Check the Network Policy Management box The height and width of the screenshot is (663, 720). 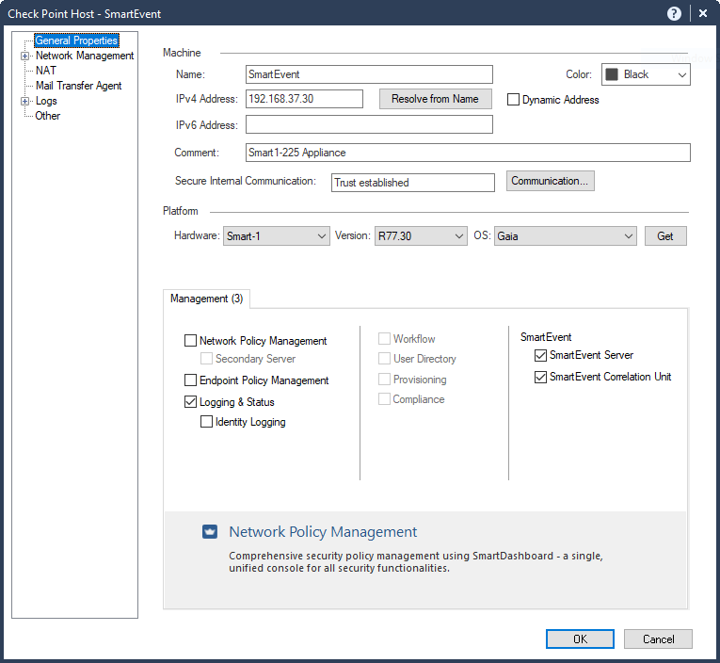click(x=191, y=341)
